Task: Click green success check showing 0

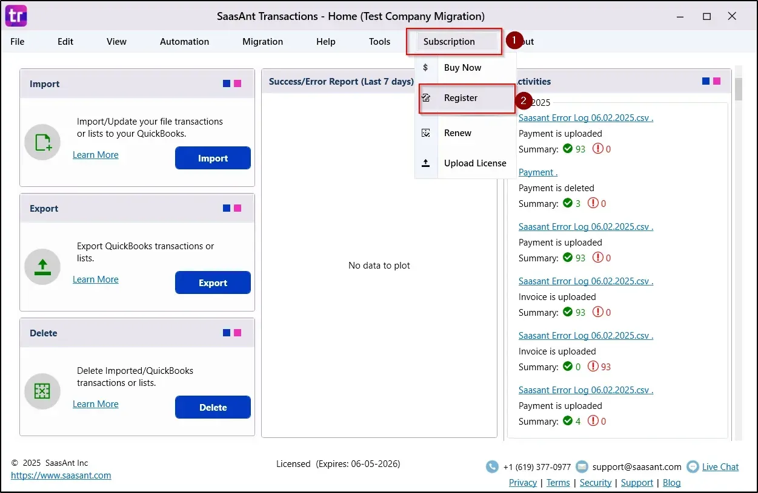Action: coord(568,367)
